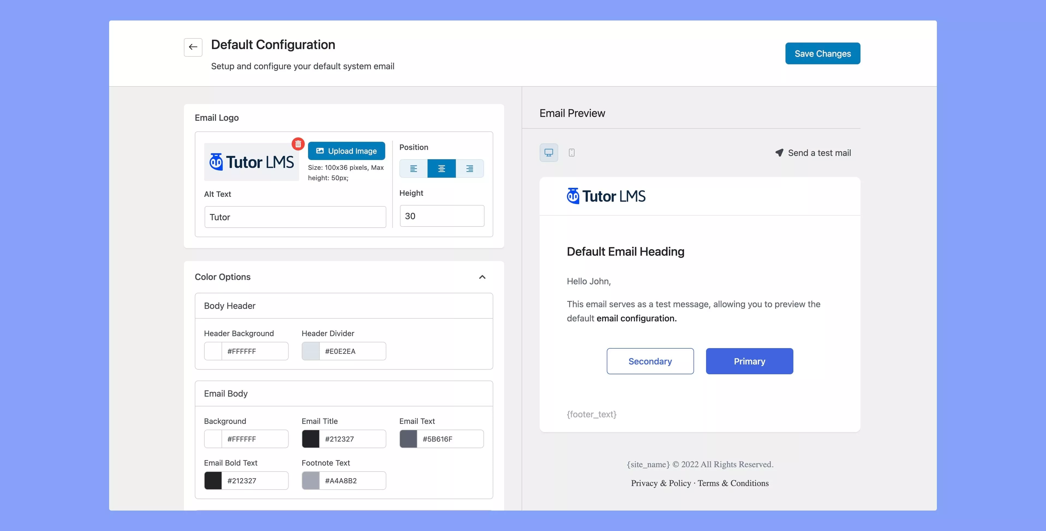Click the back arrow to exit Default Configuration
Viewport: 1046px width, 531px height.
192,47
